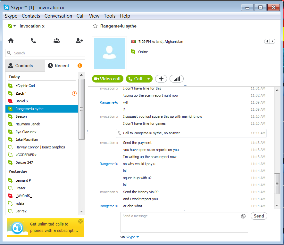Click the contact list scrollbar thumb
The width and height of the screenshot is (284, 245).
coord(81,109)
